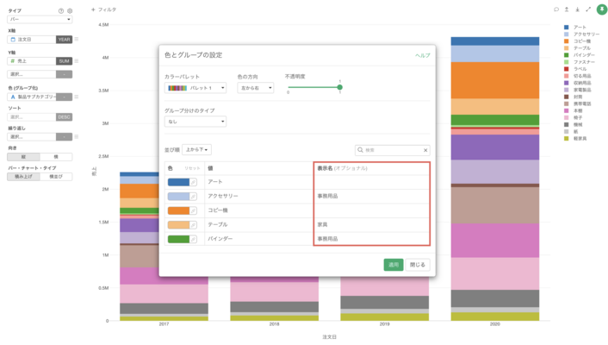Viewport: 608px width, 345px height.
Task: Click the 携帯電話 legend entry
Action: coord(577,103)
